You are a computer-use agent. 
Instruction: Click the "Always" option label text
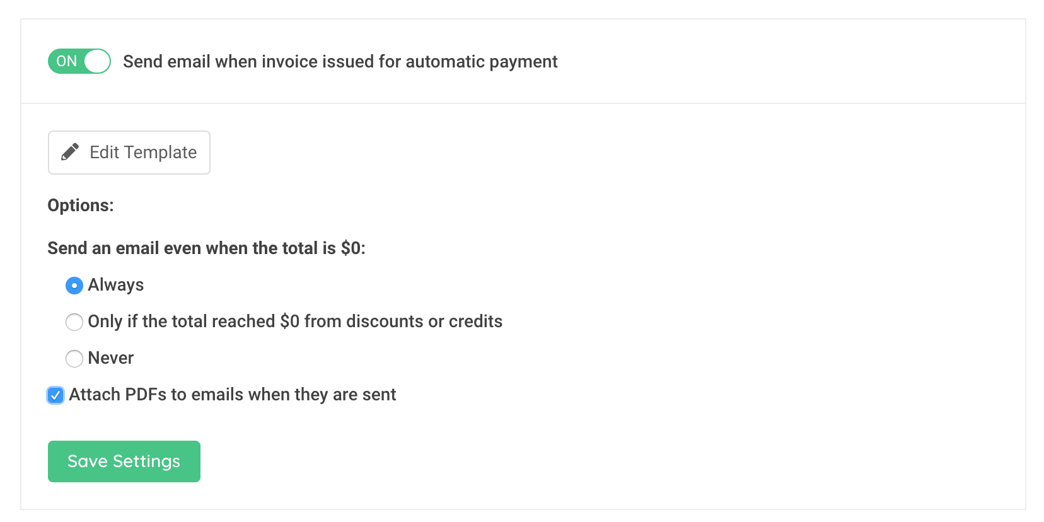click(x=116, y=285)
